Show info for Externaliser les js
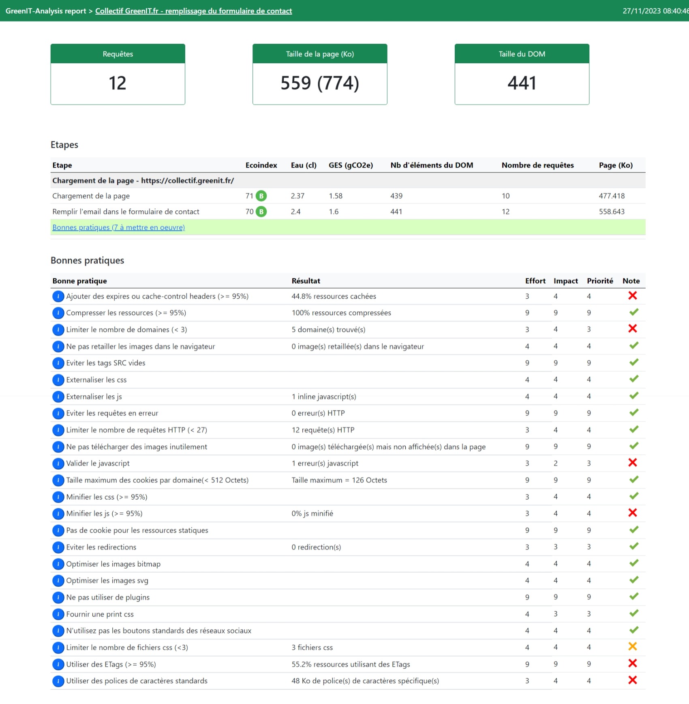This screenshot has width=689, height=704. [x=58, y=397]
